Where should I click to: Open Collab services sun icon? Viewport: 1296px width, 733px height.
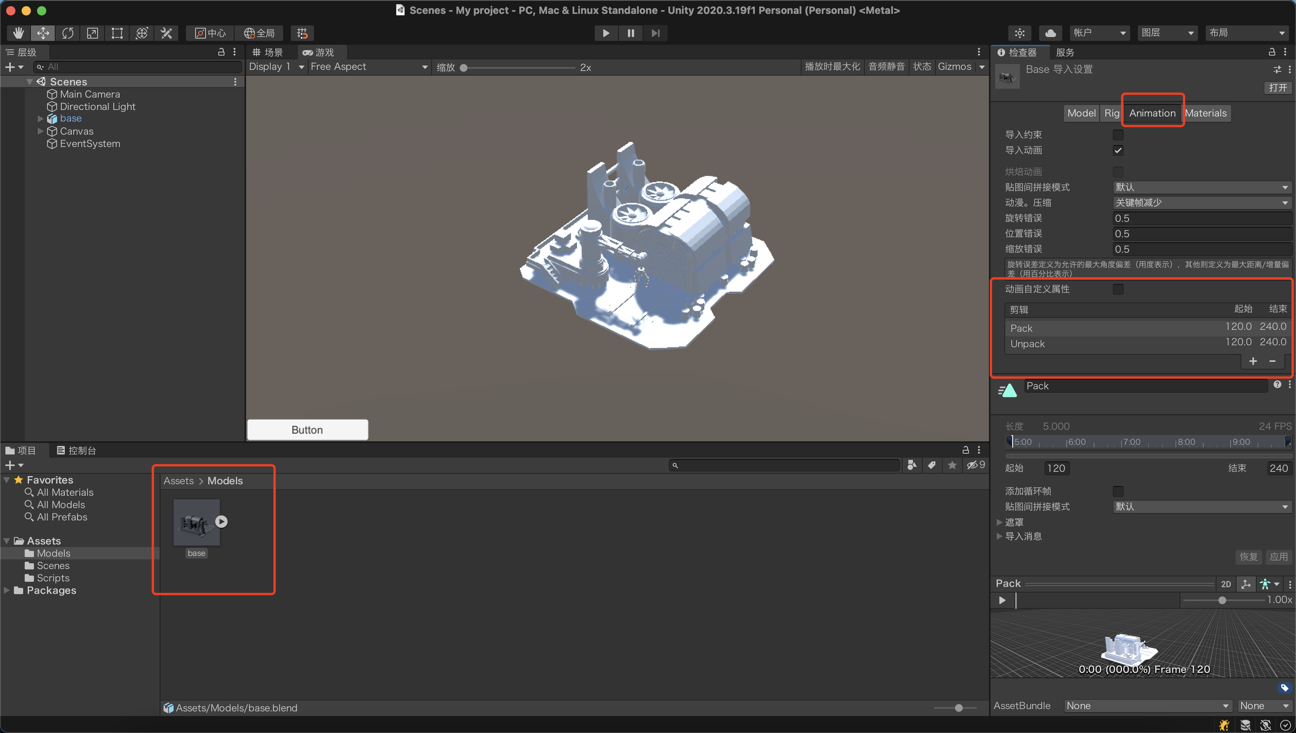point(1020,33)
